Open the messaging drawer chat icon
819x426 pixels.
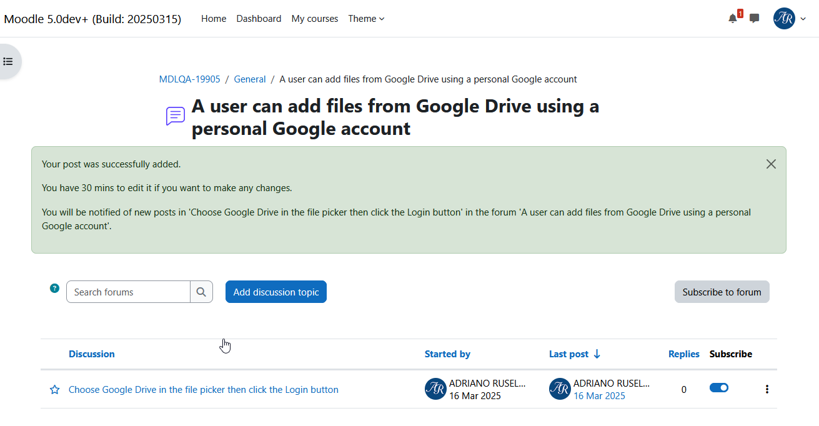[754, 19]
